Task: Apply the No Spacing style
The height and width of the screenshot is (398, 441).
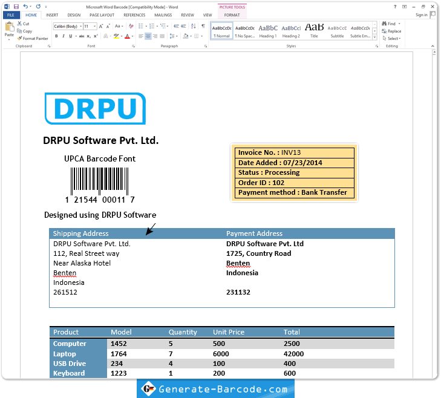Action: 245,31
